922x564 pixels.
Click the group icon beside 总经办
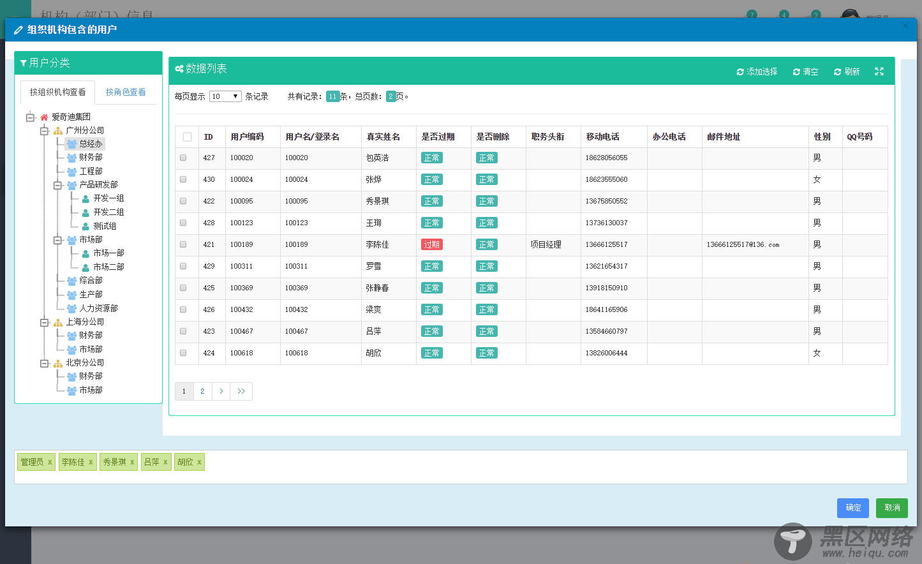(72, 144)
